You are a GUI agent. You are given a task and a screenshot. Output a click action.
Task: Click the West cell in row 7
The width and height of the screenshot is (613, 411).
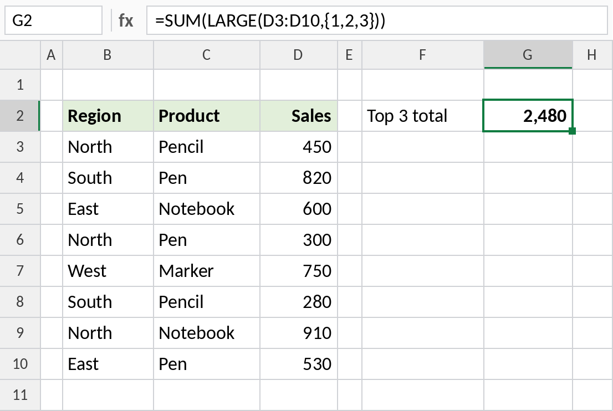[108, 271]
